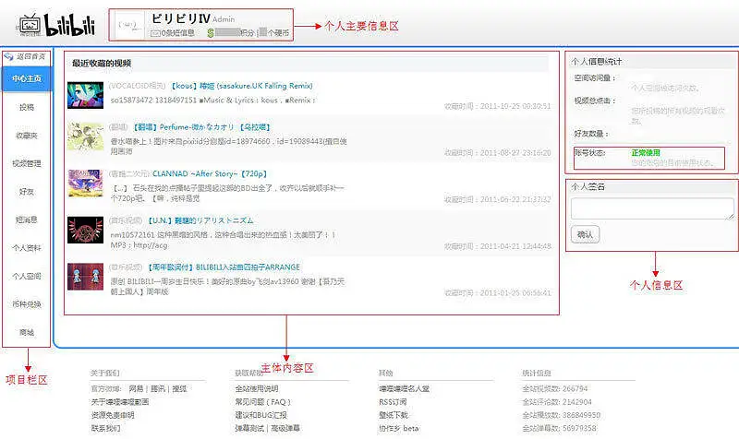Open the 【U.N.】リアリストニズム video link
This screenshot has width=739, height=439.
[x=200, y=220]
